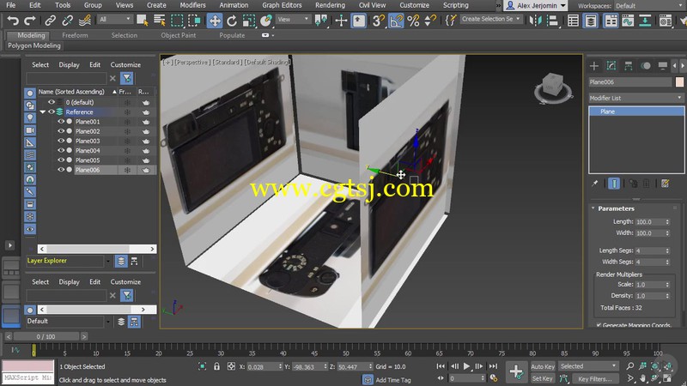Open the Selected key filter dropdown
This screenshot has width=687, height=386.
pos(587,366)
